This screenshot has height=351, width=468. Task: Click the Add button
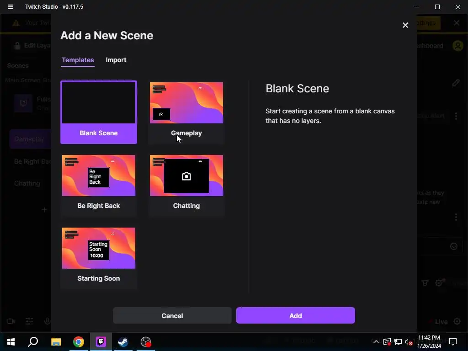pos(296,315)
